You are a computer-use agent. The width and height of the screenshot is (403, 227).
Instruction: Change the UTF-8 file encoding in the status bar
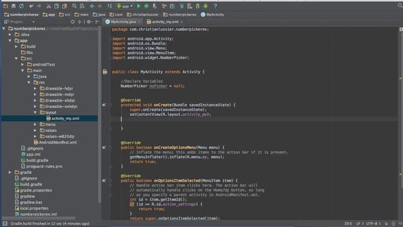point(373,223)
